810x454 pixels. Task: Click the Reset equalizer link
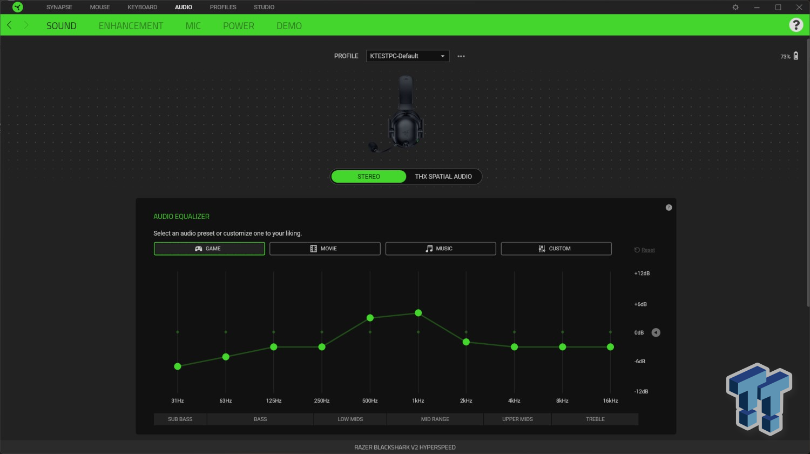[645, 250]
